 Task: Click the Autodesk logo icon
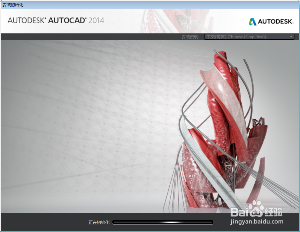253,22
